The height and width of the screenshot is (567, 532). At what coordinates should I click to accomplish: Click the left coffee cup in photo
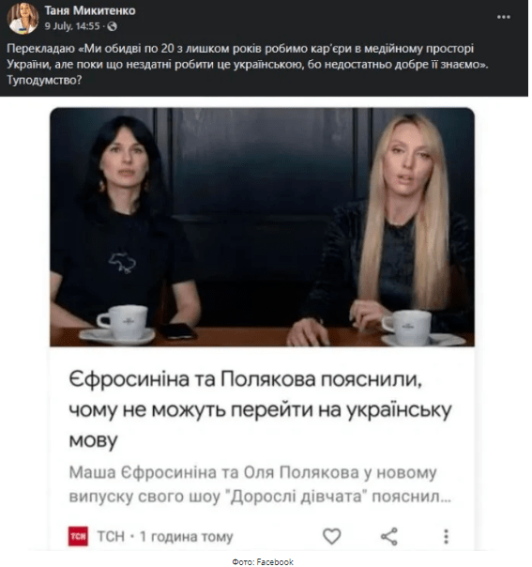click(122, 323)
